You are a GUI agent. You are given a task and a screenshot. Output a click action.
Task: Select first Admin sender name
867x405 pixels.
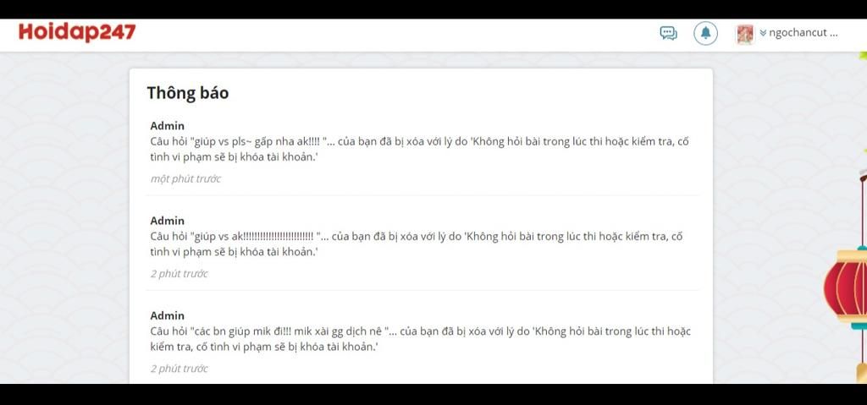click(x=167, y=126)
